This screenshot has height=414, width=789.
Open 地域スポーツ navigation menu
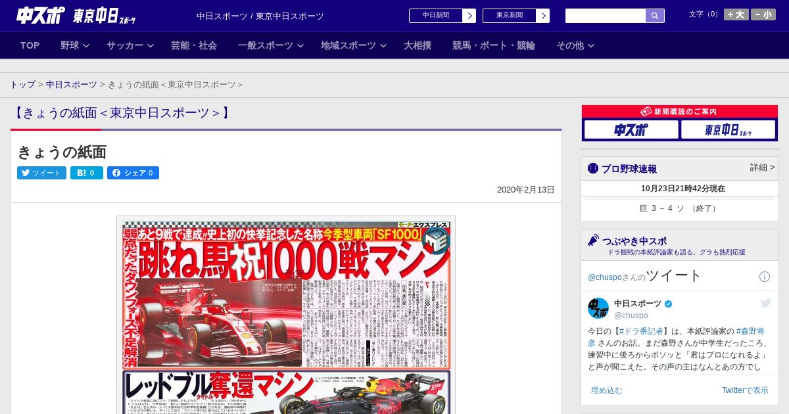point(348,45)
